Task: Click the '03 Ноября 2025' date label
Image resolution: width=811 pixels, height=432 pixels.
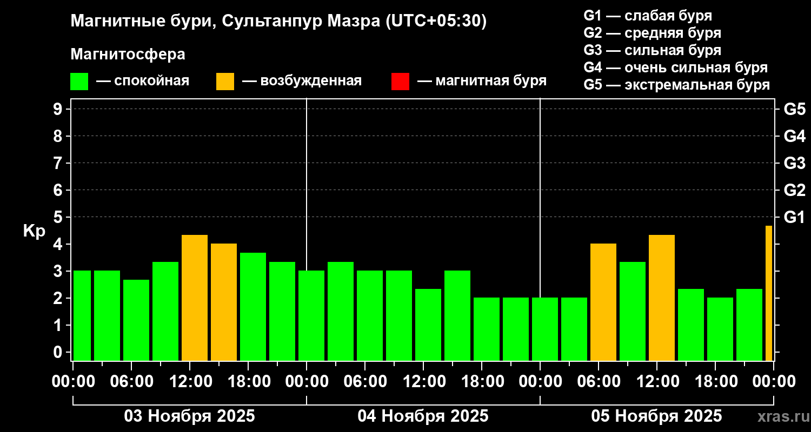Action: tap(189, 416)
